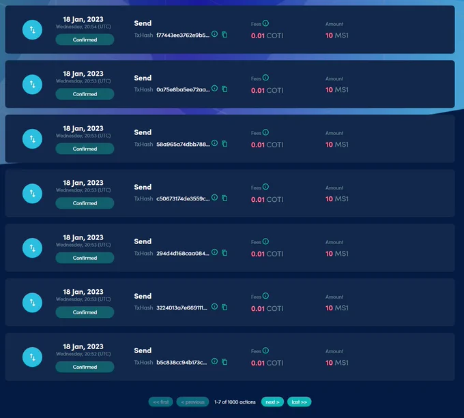Click transfer arrows icon of 294d4d168caa084 transaction

[x=32, y=248]
